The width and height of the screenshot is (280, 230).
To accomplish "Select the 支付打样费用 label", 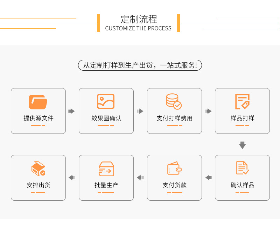I will coord(174,118).
